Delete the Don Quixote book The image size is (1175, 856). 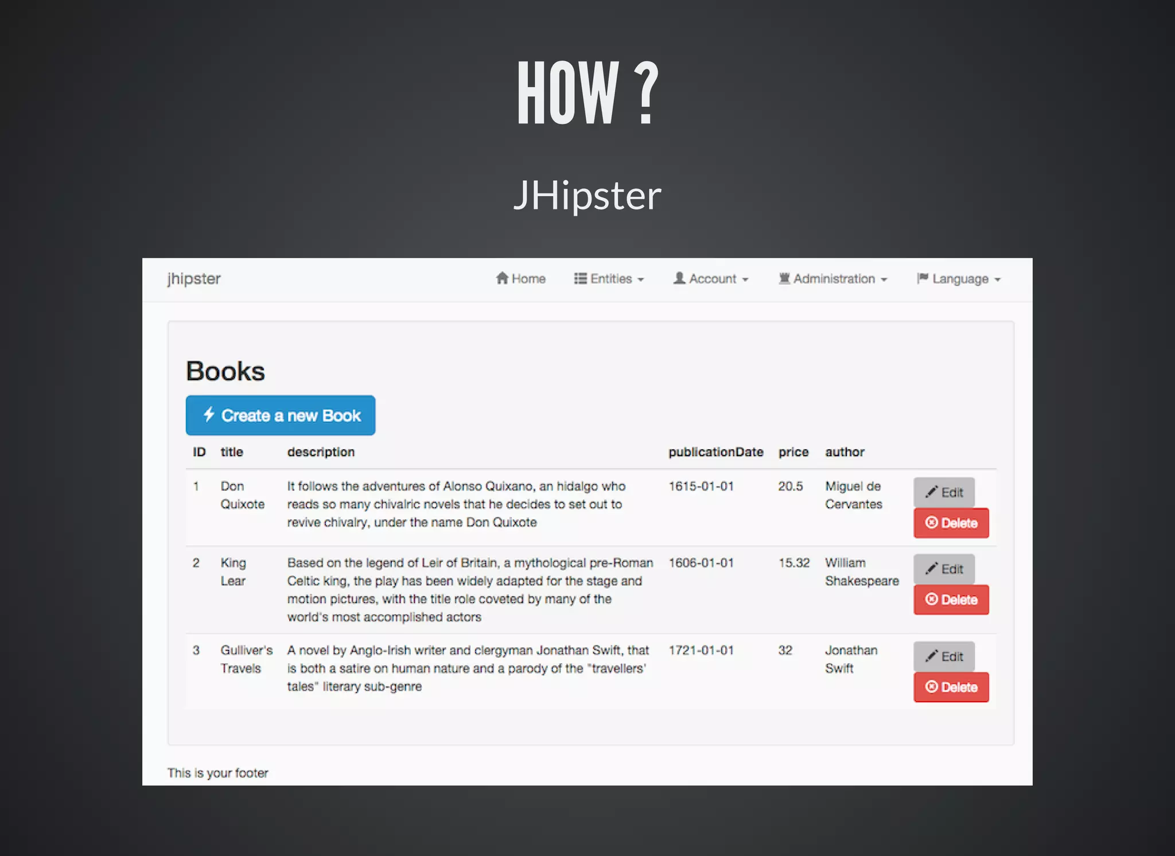tap(951, 523)
